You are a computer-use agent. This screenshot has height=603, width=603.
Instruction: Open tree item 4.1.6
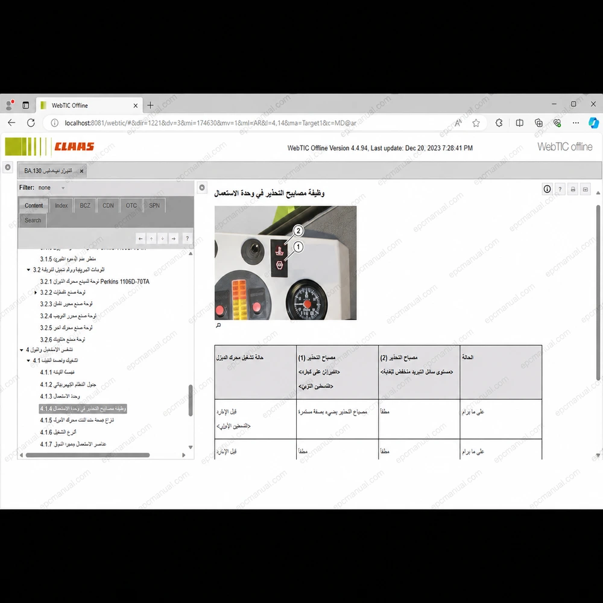[58, 432]
